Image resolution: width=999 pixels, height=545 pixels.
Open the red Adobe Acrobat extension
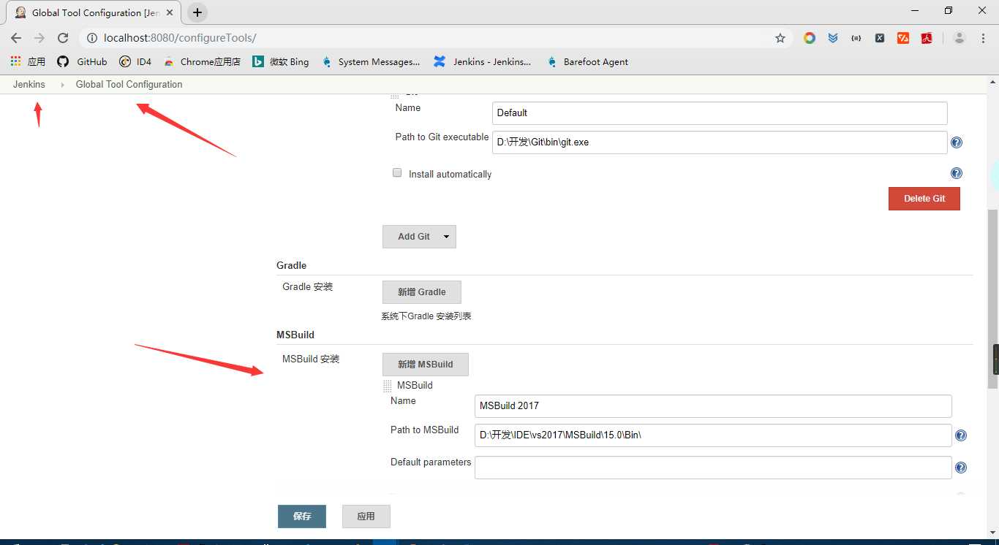[927, 38]
